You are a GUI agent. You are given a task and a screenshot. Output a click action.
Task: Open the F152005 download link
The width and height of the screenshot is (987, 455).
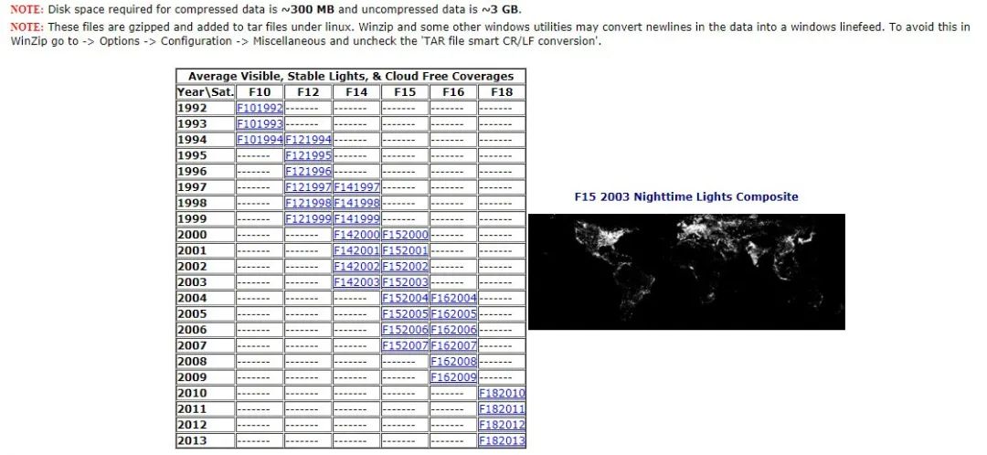tap(406, 313)
